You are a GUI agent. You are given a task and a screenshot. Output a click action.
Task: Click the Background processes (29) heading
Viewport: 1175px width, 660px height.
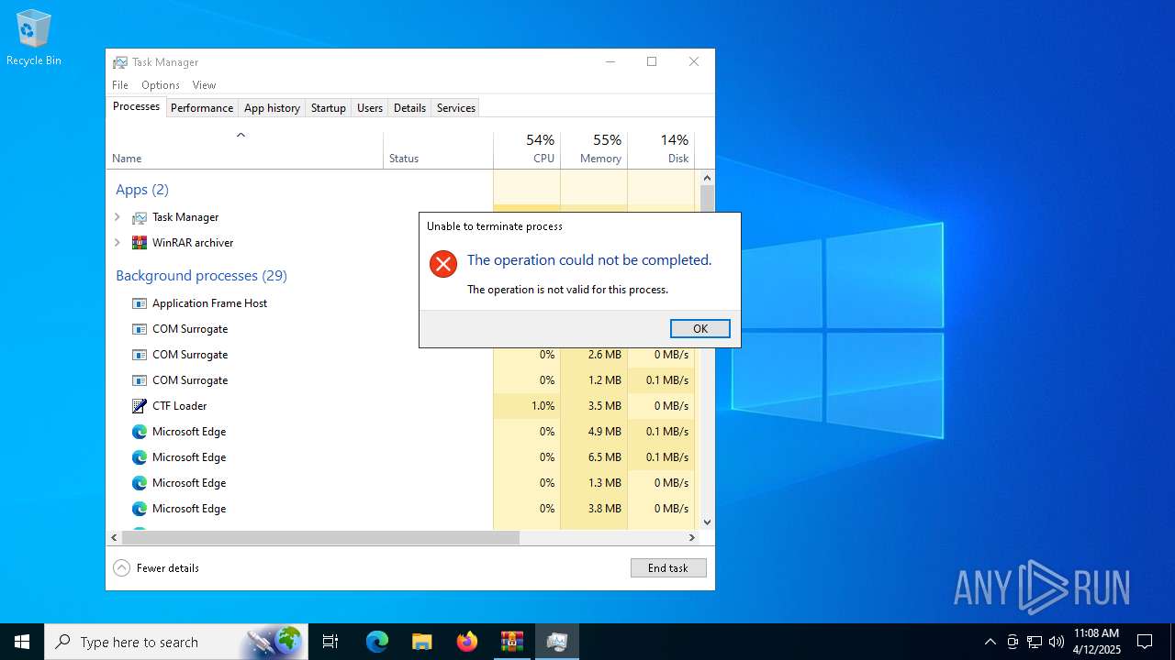(201, 276)
